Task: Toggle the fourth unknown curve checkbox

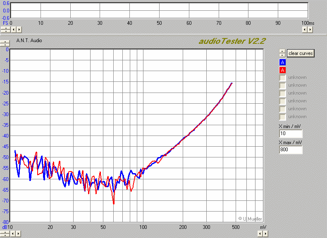Action: tap(282, 101)
